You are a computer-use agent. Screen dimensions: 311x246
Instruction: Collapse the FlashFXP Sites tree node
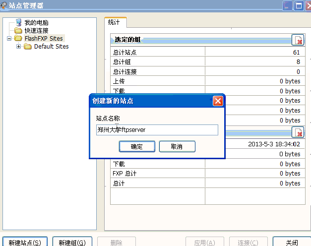(x=9, y=38)
